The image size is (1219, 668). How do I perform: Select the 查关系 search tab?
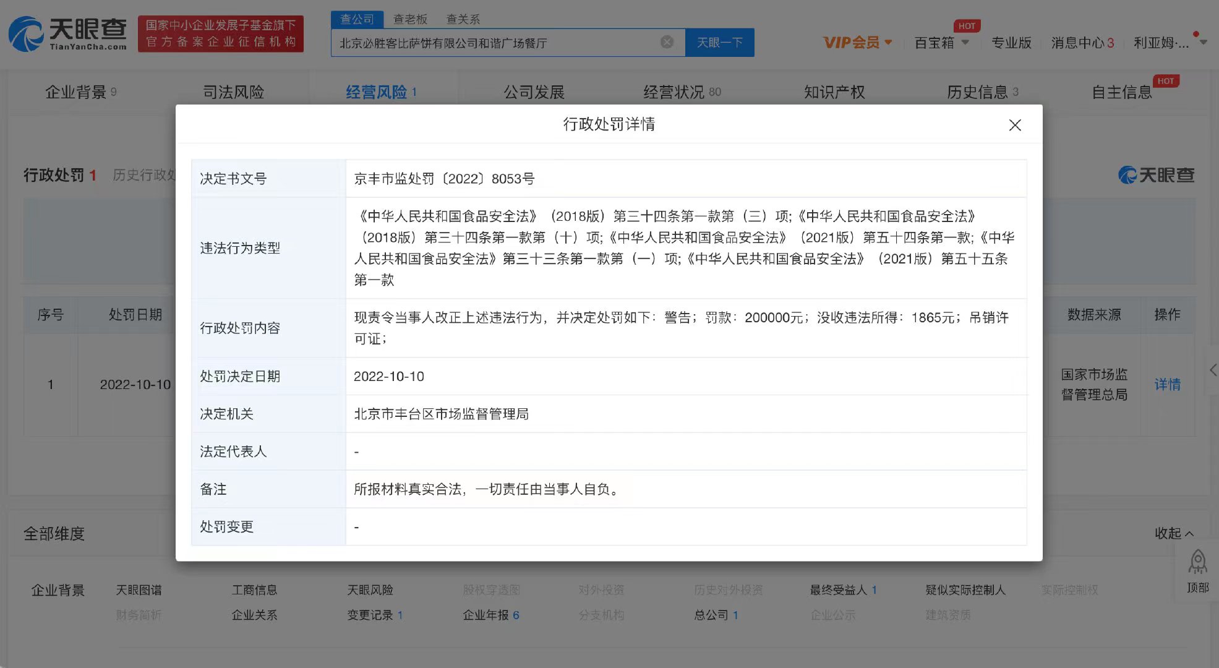463,19
